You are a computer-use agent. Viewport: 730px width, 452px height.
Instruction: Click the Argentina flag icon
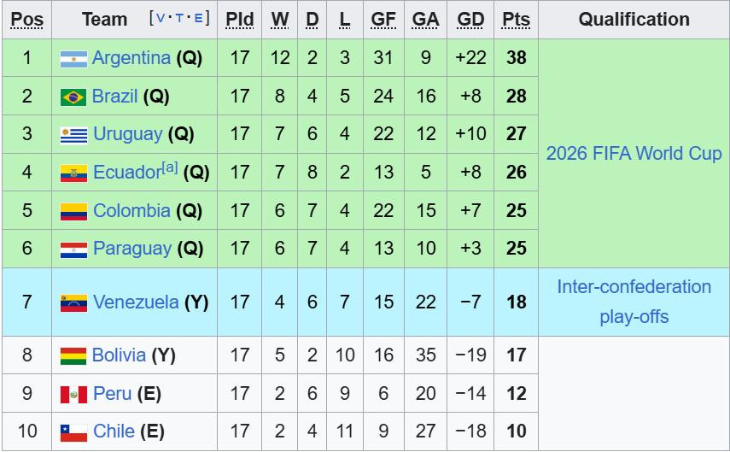73,59
